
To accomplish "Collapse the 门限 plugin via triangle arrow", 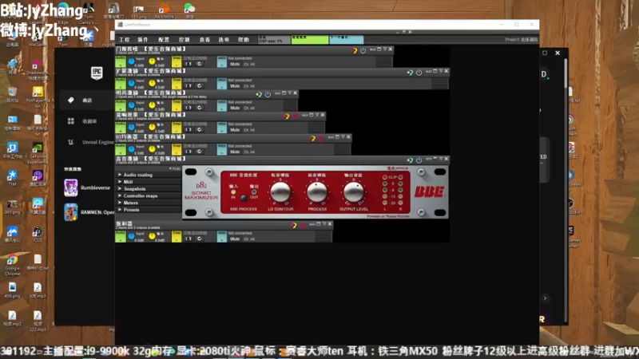I will point(385,49).
